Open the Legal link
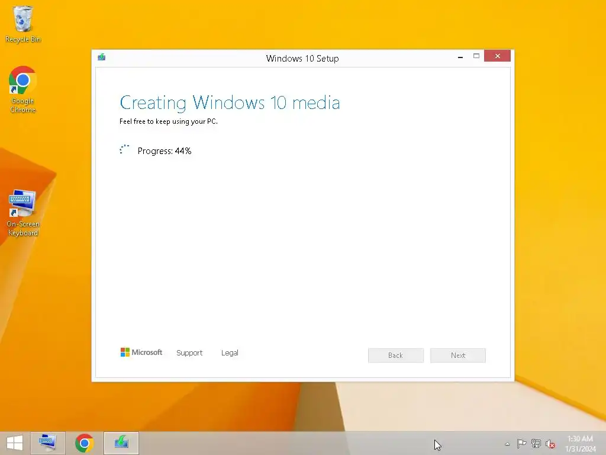Image resolution: width=606 pixels, height=455 pixels. (230, 353)
